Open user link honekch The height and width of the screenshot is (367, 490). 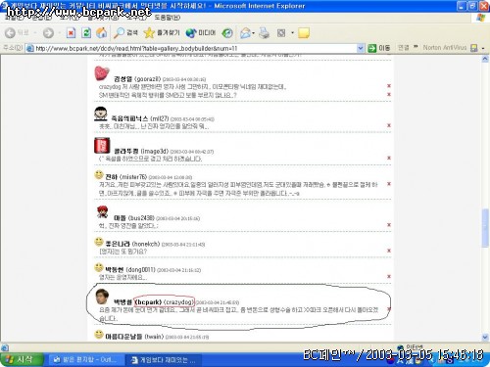146,244
